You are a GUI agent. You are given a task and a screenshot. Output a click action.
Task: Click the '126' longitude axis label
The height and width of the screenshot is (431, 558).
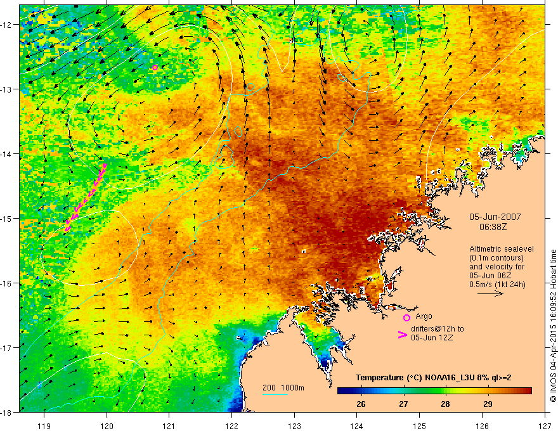pos(482,426)
